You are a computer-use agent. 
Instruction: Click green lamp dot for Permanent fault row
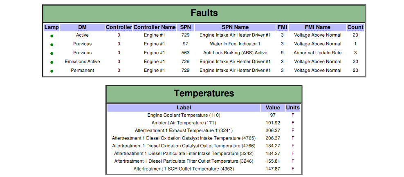pyautogui.click(x=52, y=71)
